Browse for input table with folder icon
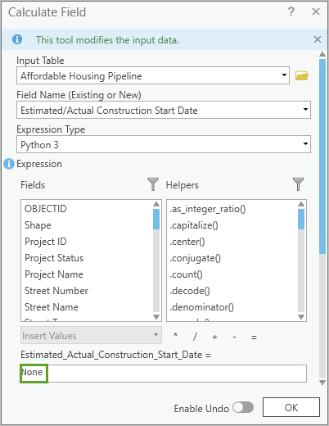Screen dimensions: 329x426 point(302,75)
